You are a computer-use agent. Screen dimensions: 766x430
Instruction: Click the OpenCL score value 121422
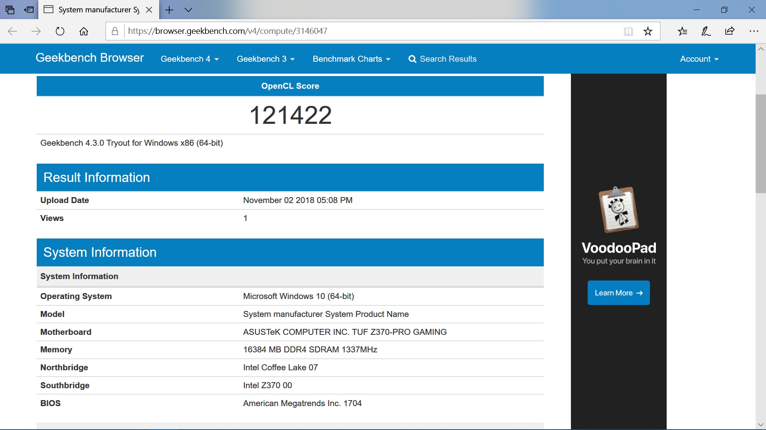(x=290, y=115)
